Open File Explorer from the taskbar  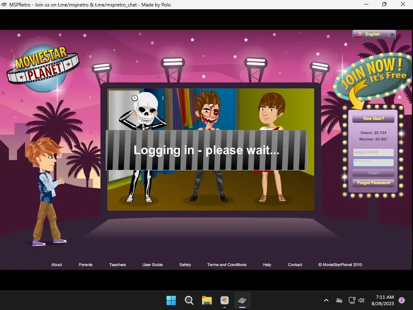pos(207,300)
